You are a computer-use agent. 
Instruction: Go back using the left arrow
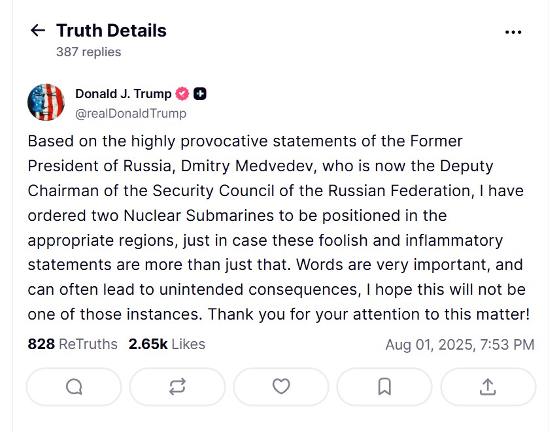37,31
